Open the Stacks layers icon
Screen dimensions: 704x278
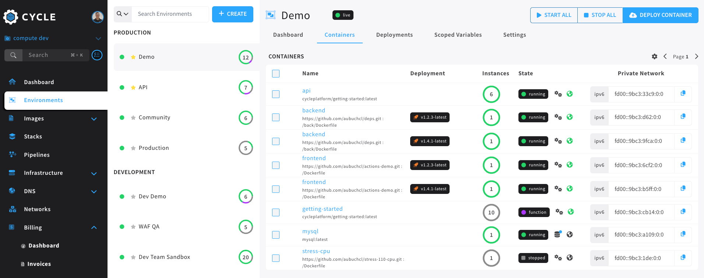(x=12, y=136)
